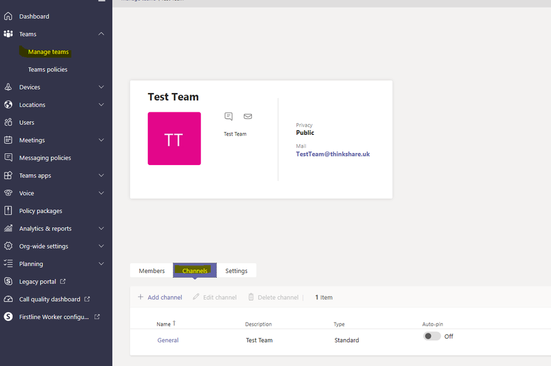Click the Voice phone icon
Image resolution: width=551 pixels, height=366 pixels.
tap(8, 193)
